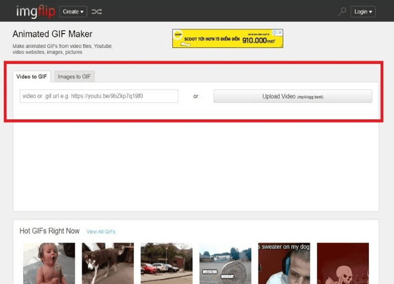The width and height of the screenshot is (394, 284).
Task: Open search with the magnifier icon
Action: 342,12
